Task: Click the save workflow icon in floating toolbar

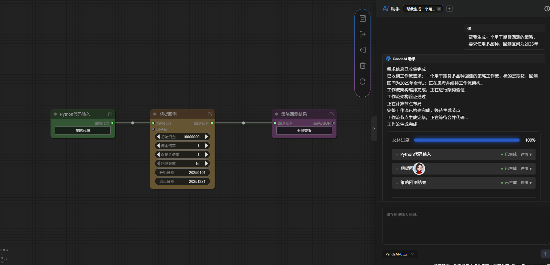Action: tap(362, 18)
